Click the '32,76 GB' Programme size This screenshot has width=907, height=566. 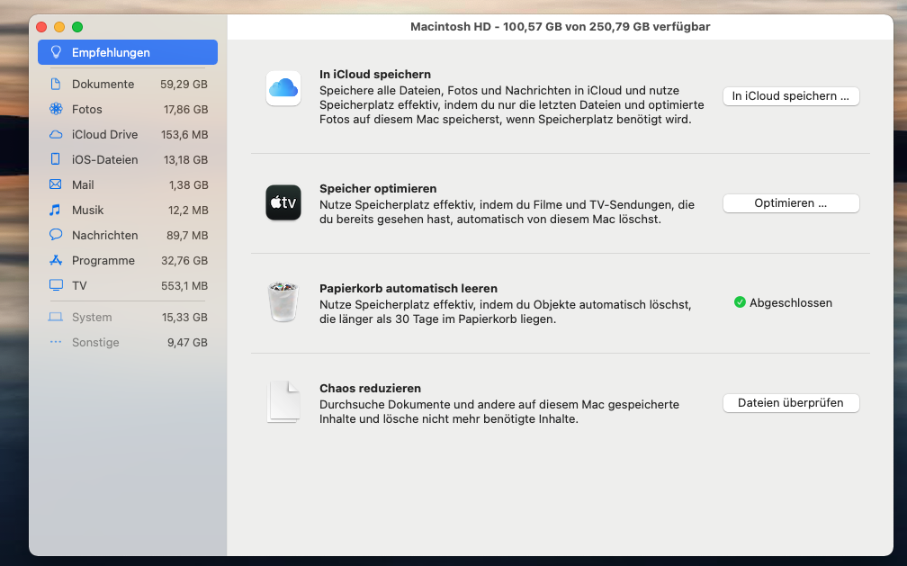(184, 260)
